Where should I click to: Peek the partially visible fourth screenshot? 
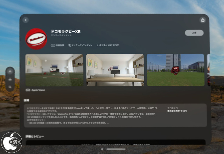(208, 70)
